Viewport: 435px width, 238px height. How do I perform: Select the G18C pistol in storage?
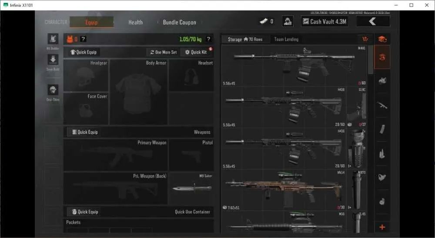coord(357,107)
